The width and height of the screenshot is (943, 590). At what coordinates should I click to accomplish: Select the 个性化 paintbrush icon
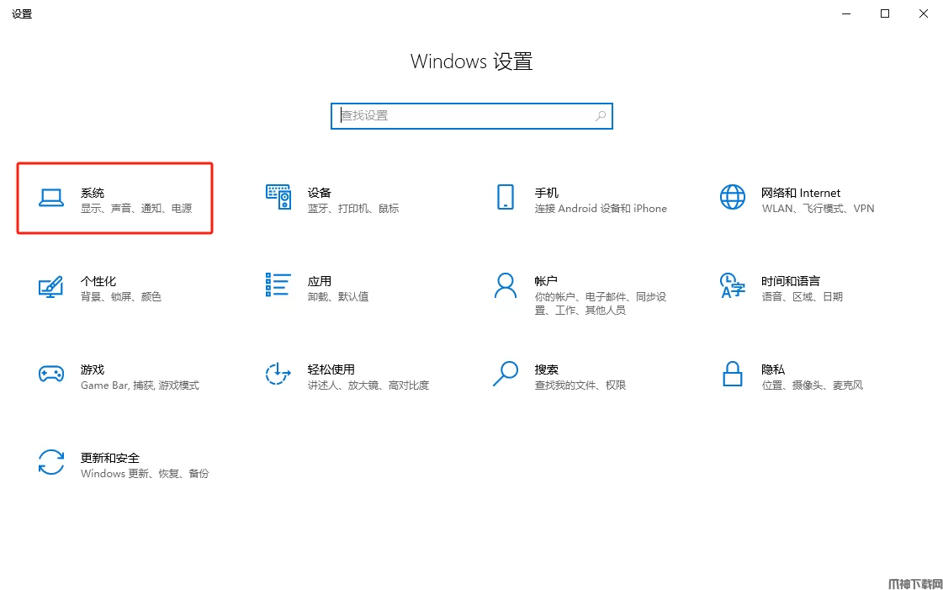click(x=51, y=286)
